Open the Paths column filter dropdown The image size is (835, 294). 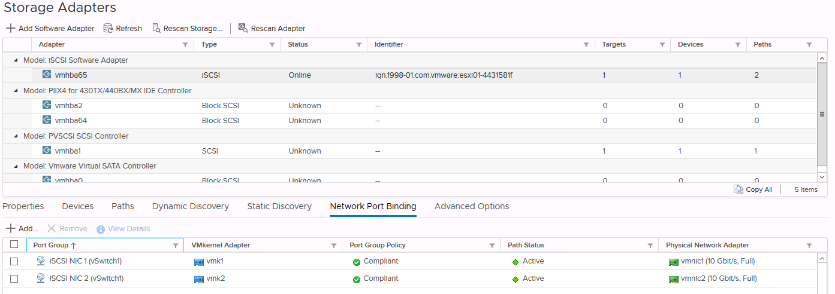pyautogui.click(x=809, y=45)
